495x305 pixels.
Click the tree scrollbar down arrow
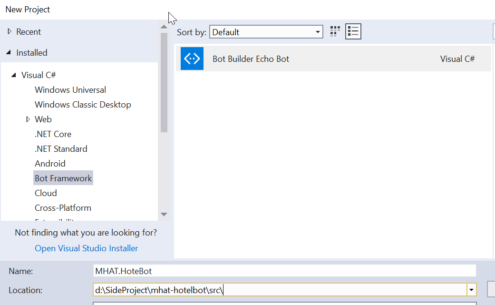coord(164,215)
